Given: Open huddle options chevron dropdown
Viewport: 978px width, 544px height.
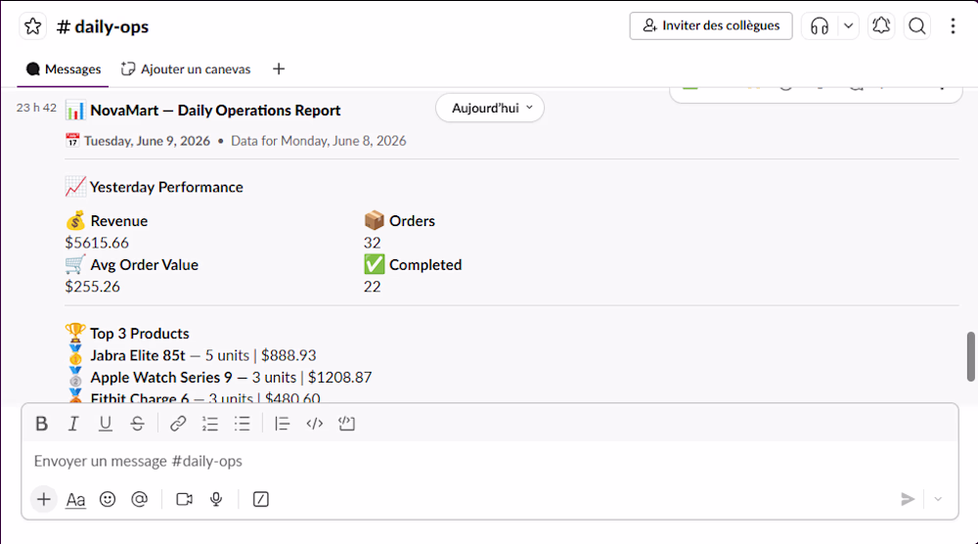Looking at the screenshot, I should tap(848, 25).
